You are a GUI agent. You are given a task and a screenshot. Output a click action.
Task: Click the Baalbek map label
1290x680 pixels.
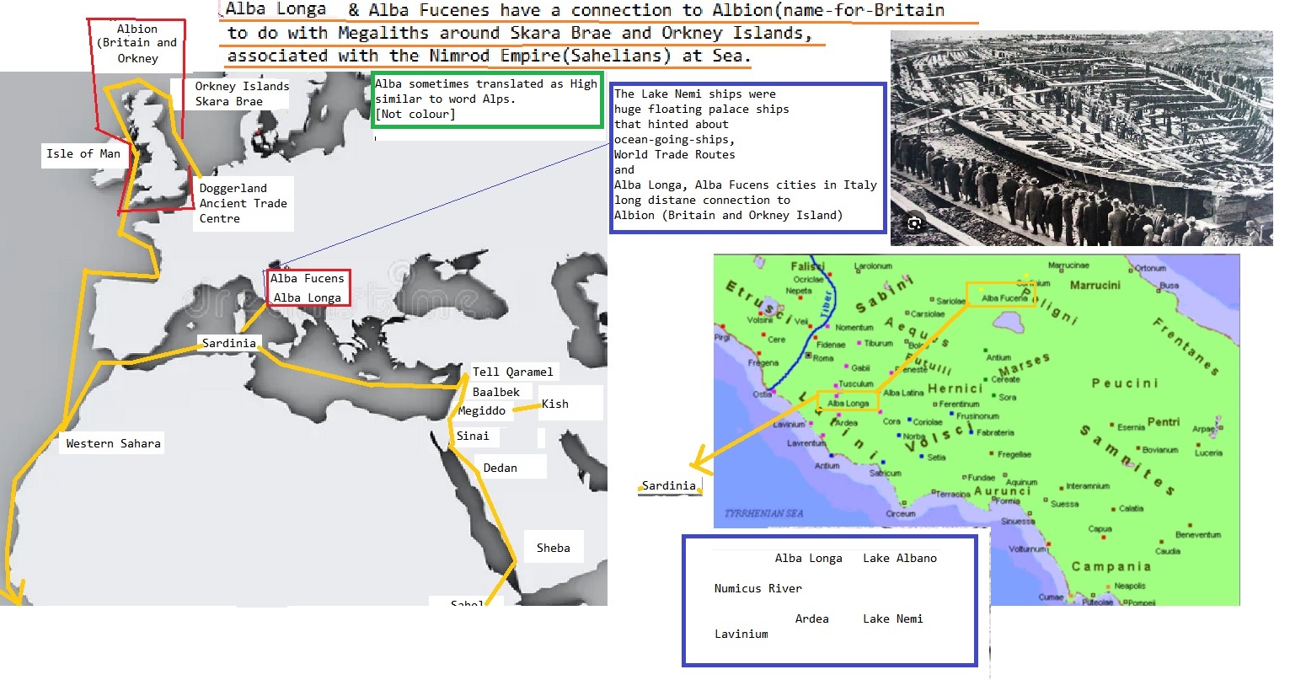click(495, 392)
